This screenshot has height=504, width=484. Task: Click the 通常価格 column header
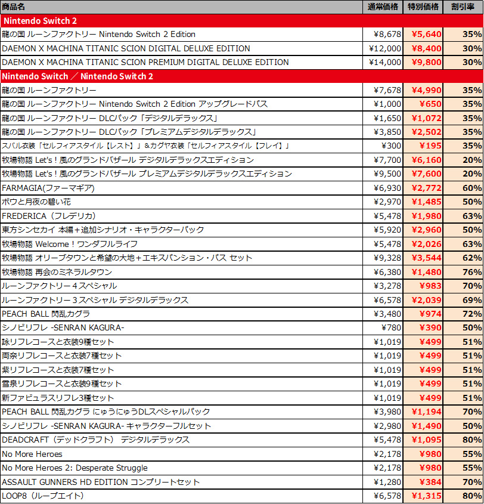(x=383, y=7)
